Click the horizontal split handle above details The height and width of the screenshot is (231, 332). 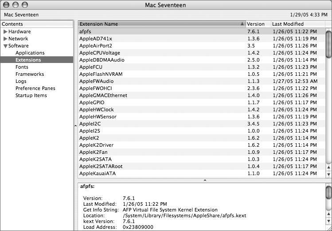tap(205, 180)
